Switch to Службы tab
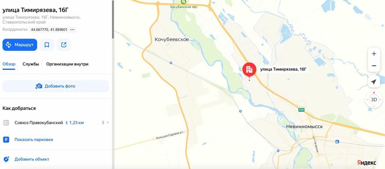 tap(31, 64)
